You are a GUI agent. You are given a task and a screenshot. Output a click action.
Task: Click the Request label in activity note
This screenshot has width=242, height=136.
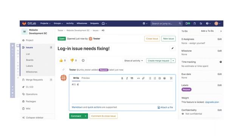tap(104, 70)
